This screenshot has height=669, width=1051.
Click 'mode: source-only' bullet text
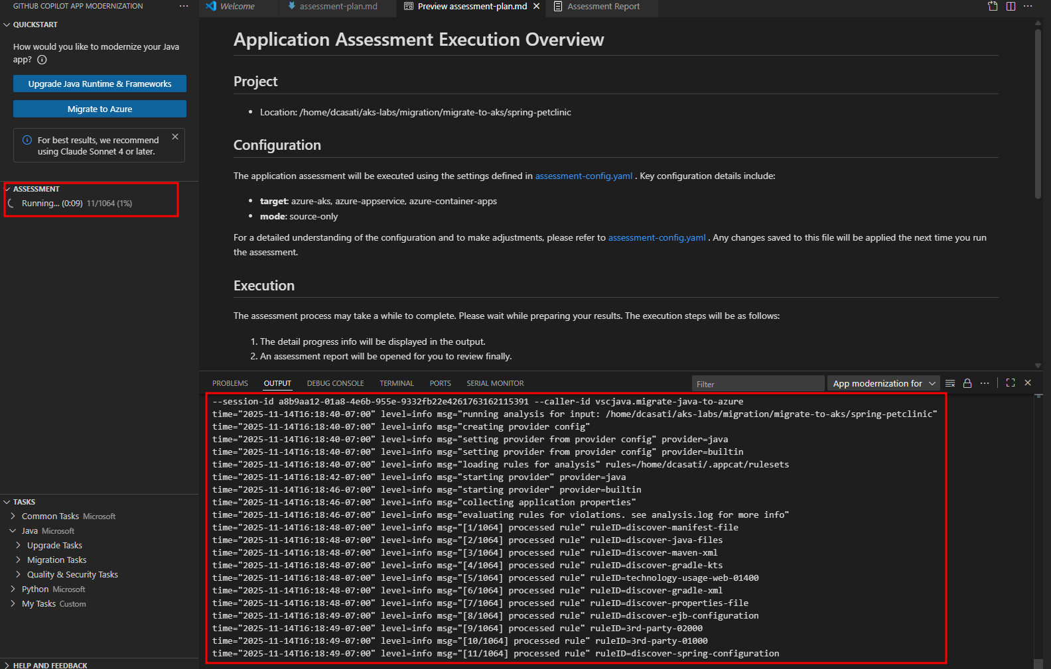click(x=299, y=216)
